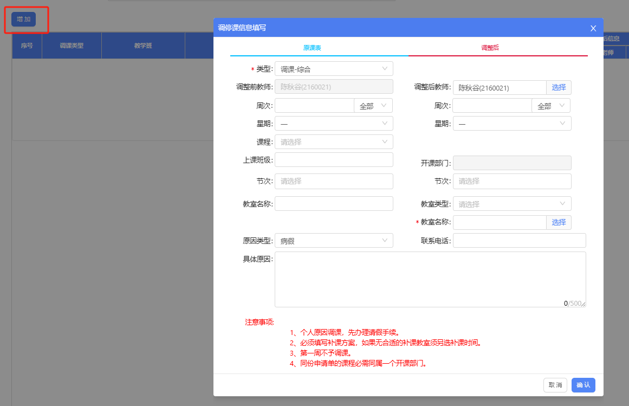Open the 原因类型 dropdown showing 病假
The image size is (629, 406).
coord(334,241)
